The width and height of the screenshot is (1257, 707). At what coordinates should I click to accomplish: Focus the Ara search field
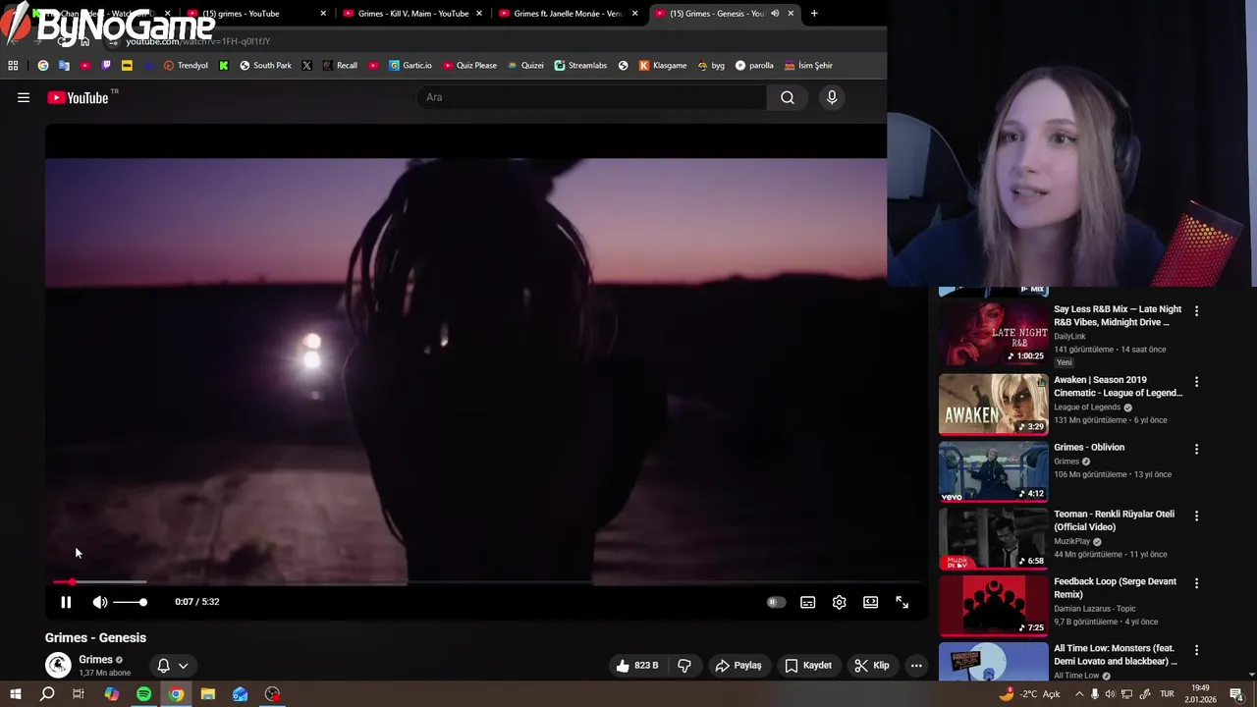click(592, 97)
